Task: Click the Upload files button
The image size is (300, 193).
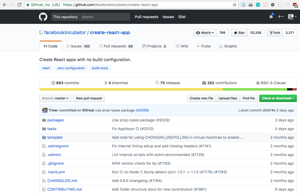Action: 228,98
